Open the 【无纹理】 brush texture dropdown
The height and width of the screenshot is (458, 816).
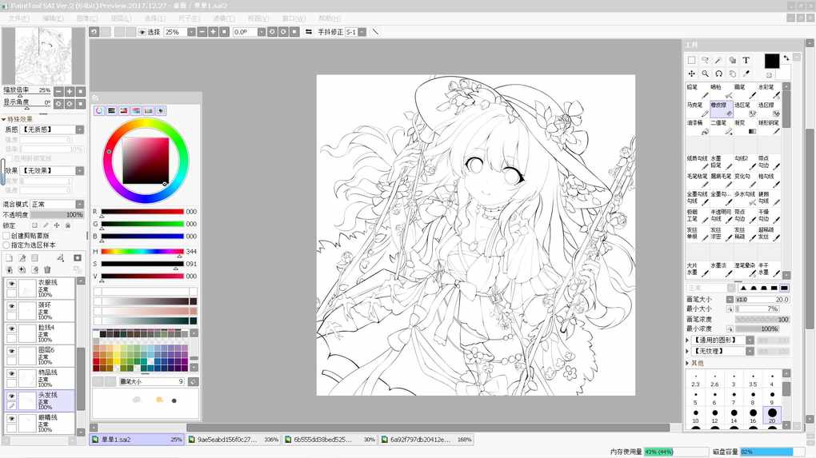[x=750, y=351]
